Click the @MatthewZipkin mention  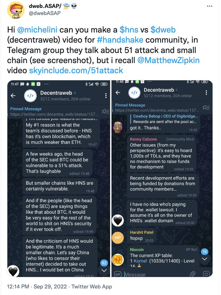coord(169,60)
